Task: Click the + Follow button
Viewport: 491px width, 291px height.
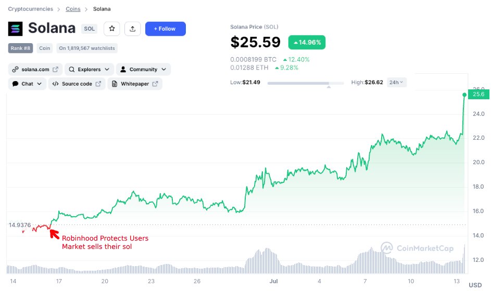Action: click(166, 29)
